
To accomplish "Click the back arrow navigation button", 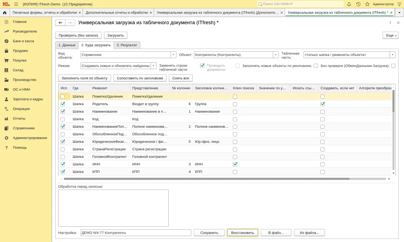I will (60, 23).
